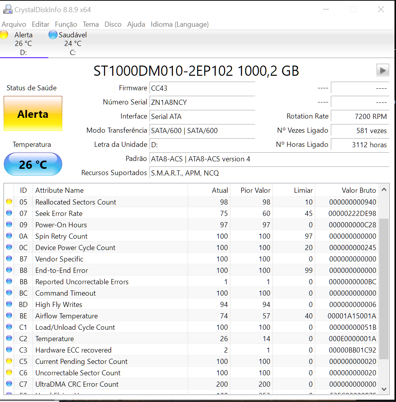Image resolution: width=396 pixels, height=402 pixels.
Task: Select the Reallocated Sectors Count row name
Action: coord(76,202)
